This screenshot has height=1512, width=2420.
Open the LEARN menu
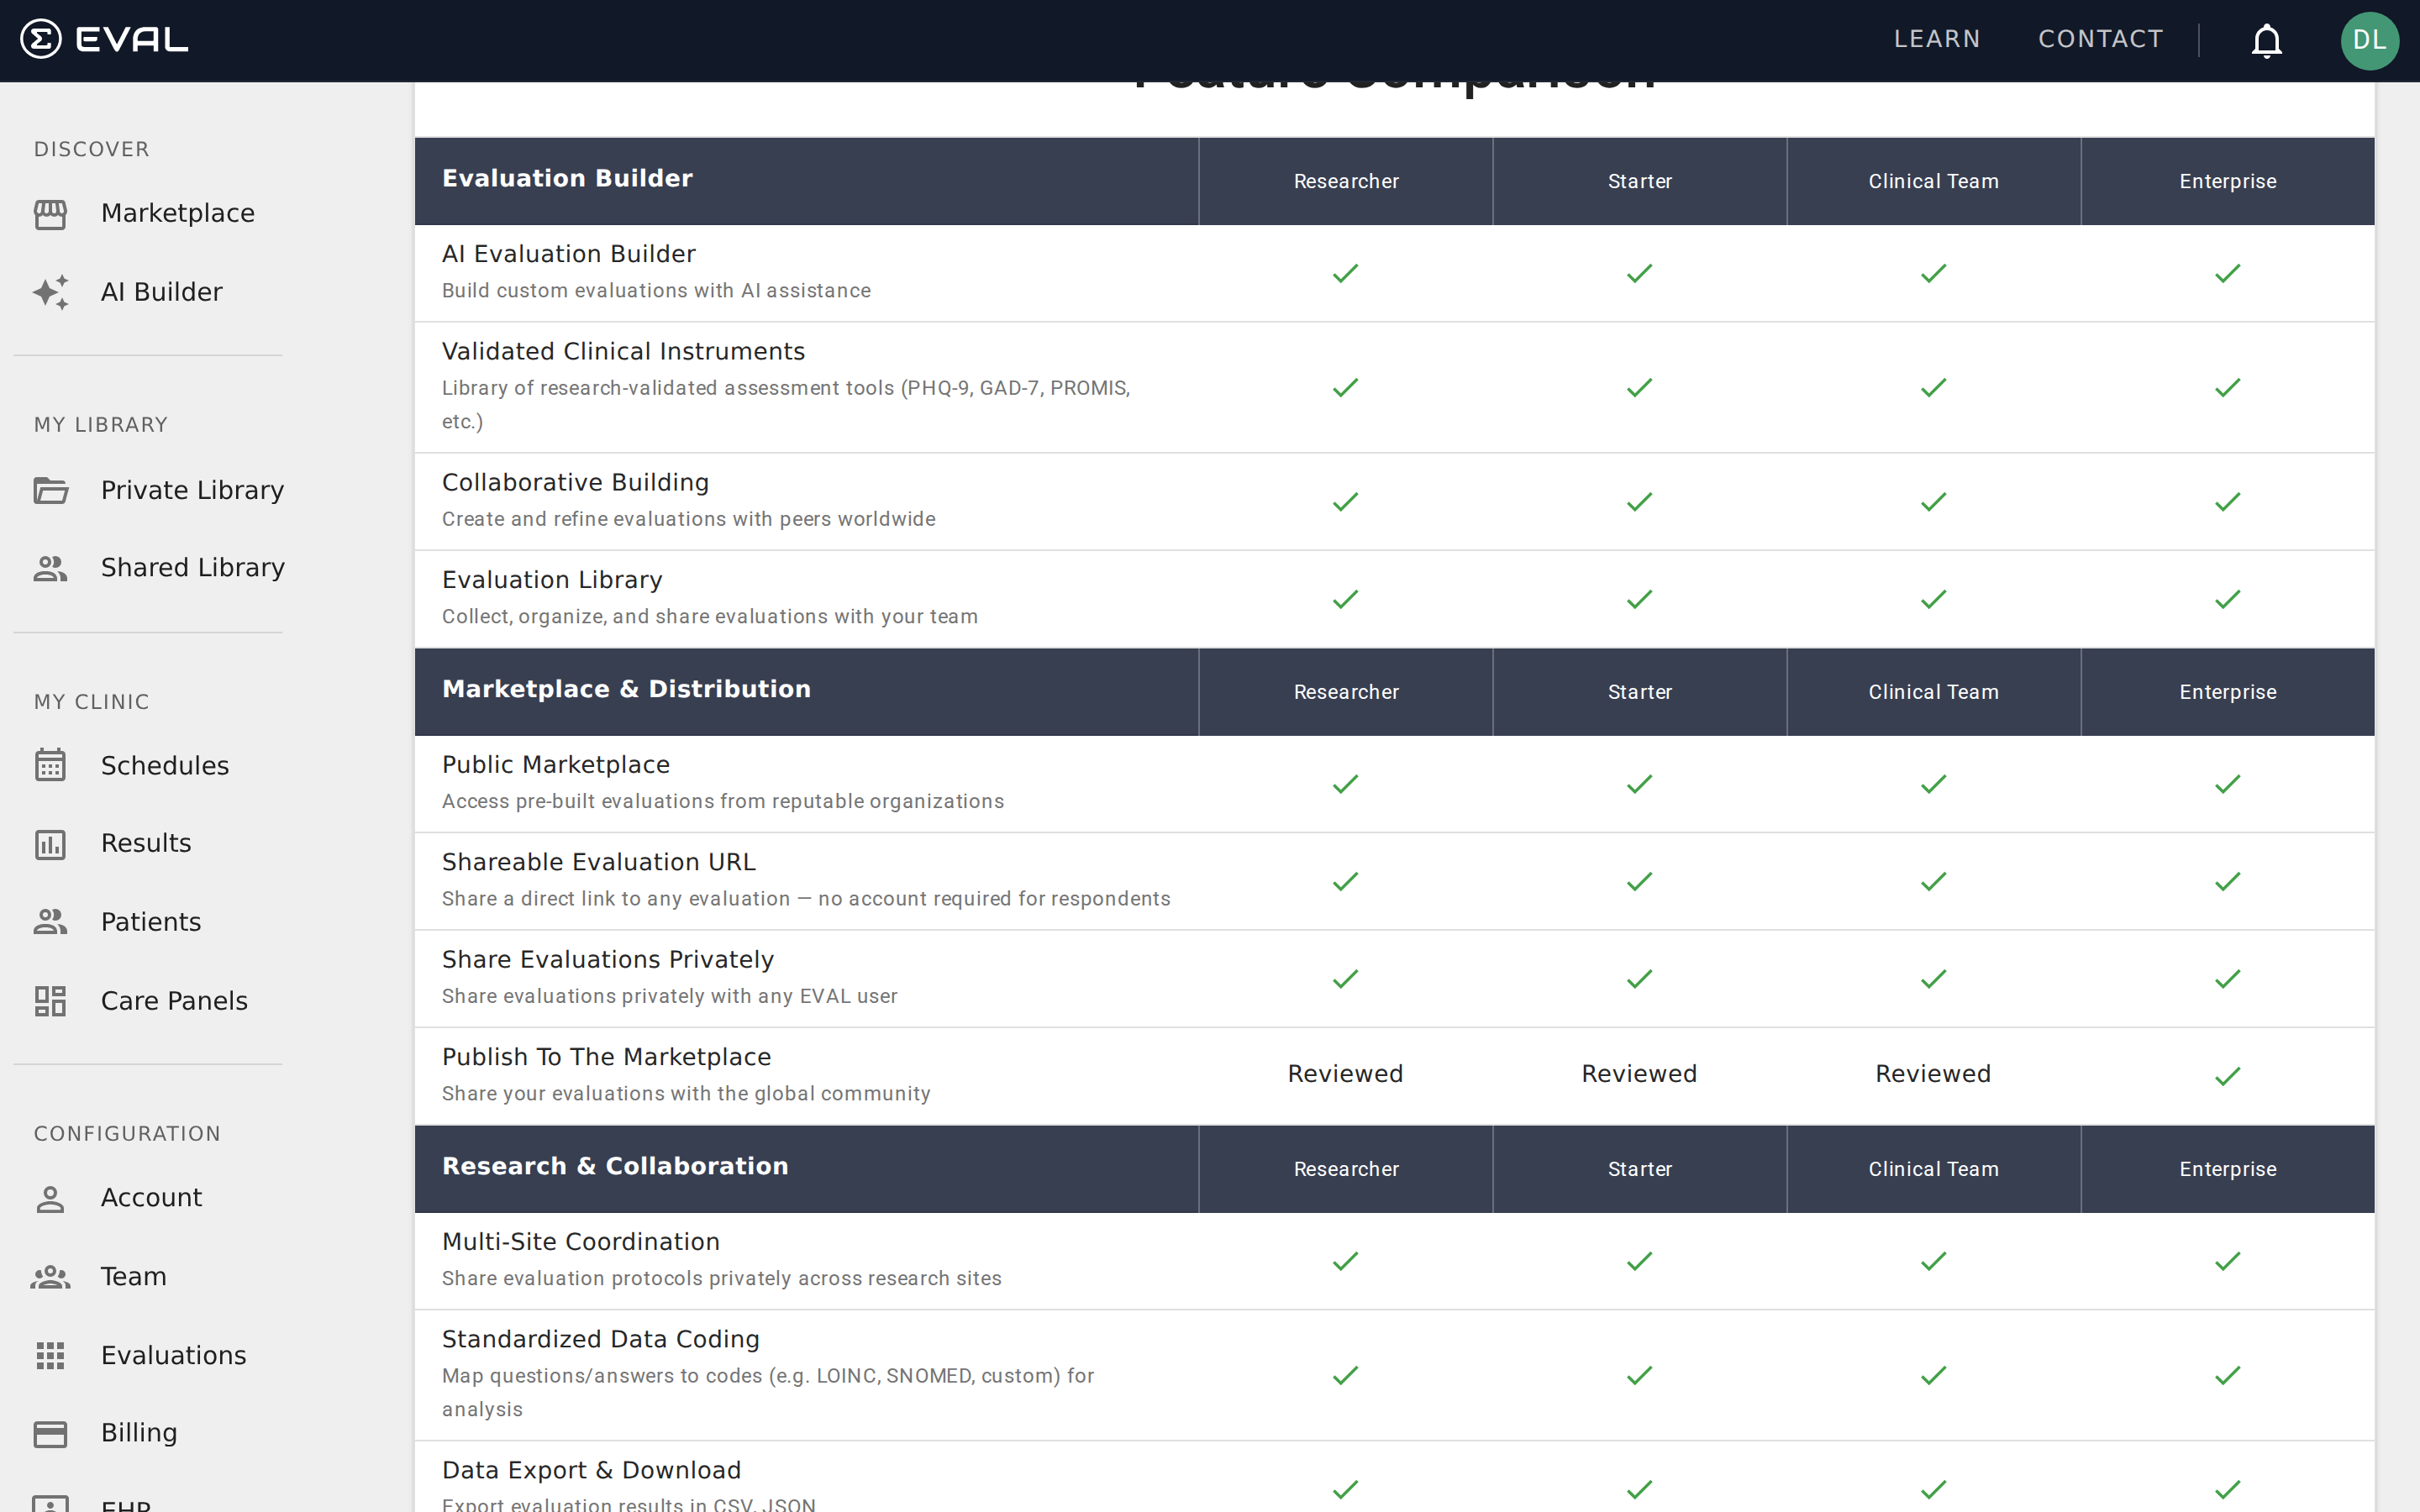(1936, 39)
